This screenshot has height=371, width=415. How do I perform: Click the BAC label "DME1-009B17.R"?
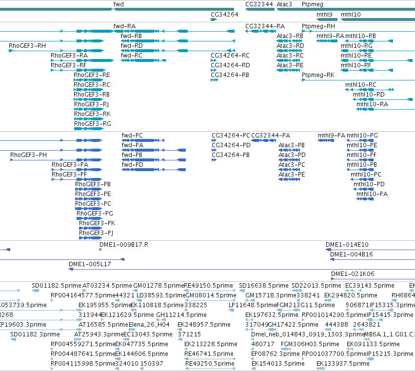click(124, 245)
